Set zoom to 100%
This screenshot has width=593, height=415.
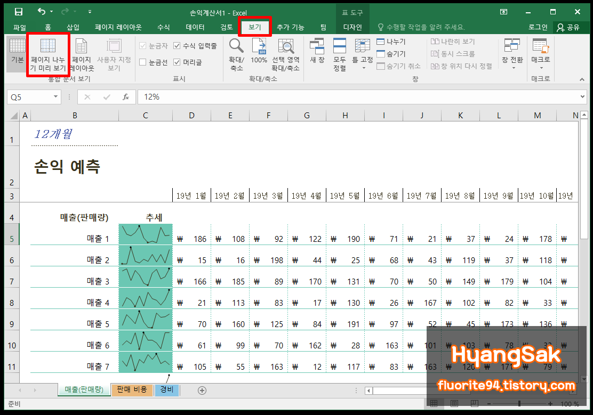pyautogui.click(x=259, y=51)
